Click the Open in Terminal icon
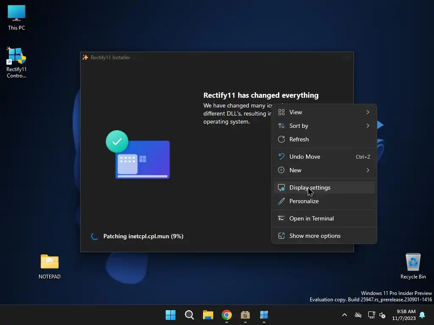Image resolution: width=434 pixels, height=325 pixels. [281, 218]
